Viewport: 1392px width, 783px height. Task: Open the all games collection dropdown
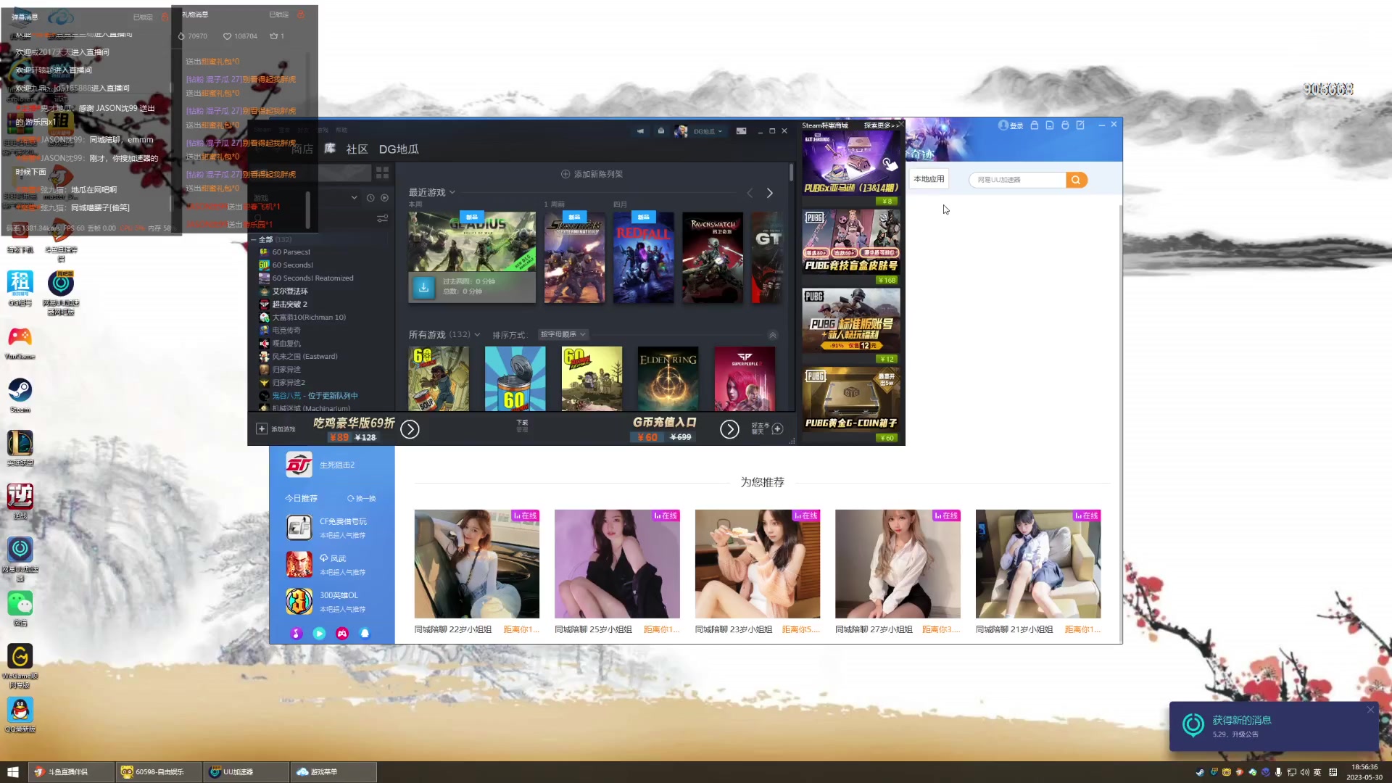pos(477,335)
